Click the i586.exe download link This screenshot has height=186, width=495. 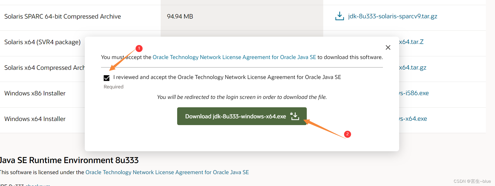coord(414,93)
